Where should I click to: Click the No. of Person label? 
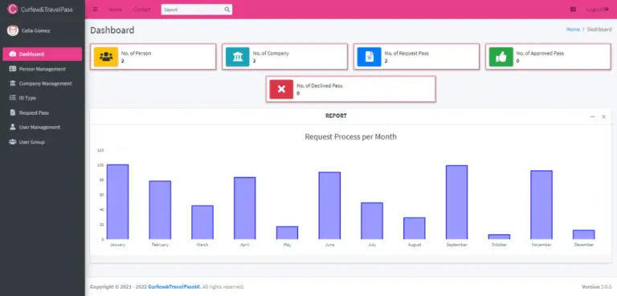coord(136,54)
